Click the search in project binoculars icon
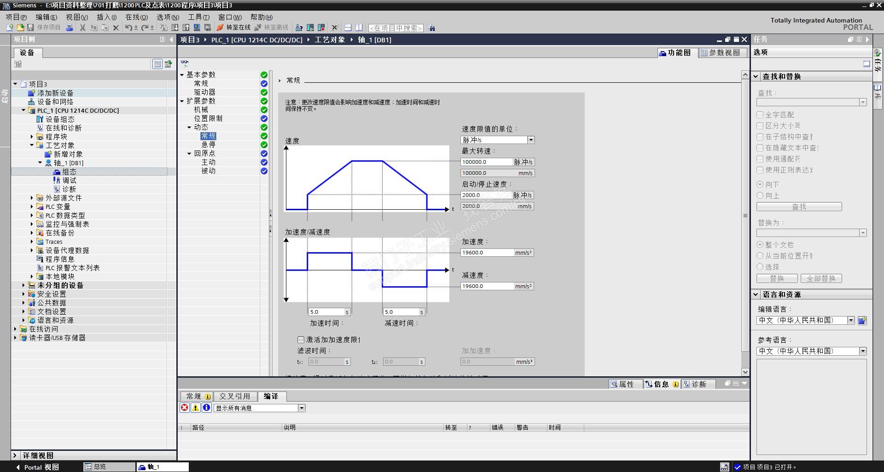The image size is (884, 472). (x=431, y=28)
